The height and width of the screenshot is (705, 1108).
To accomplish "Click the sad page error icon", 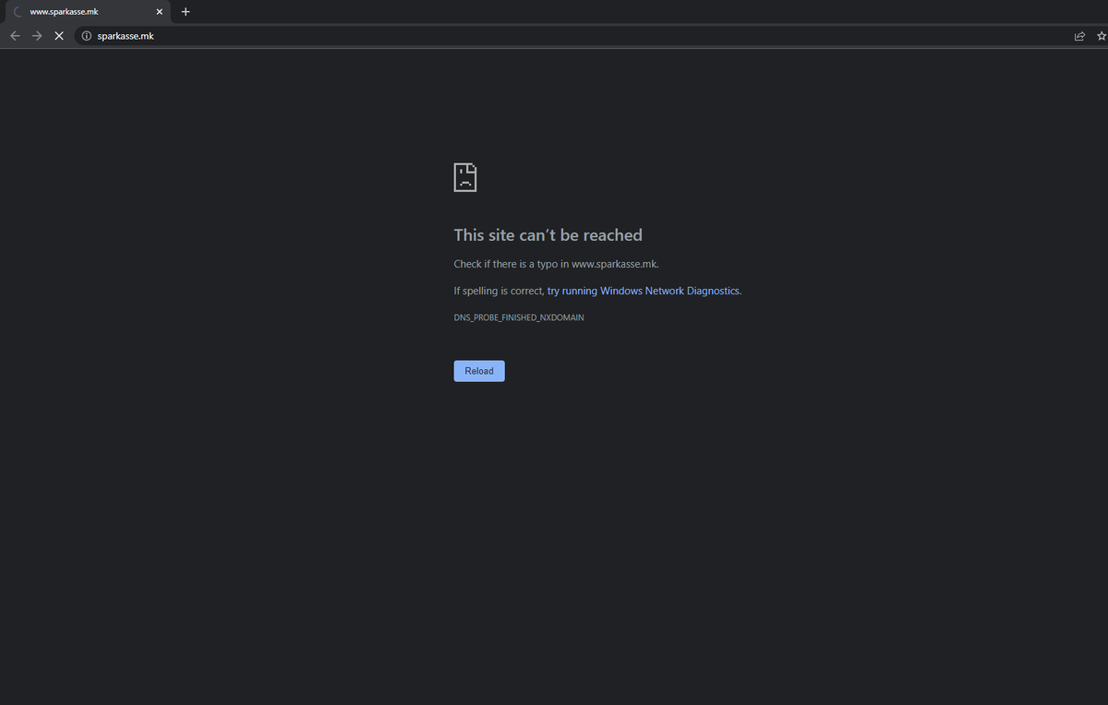I will [x=465, y=177].
